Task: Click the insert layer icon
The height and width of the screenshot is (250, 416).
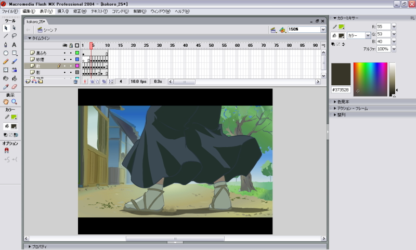Action: click(28, 82)
